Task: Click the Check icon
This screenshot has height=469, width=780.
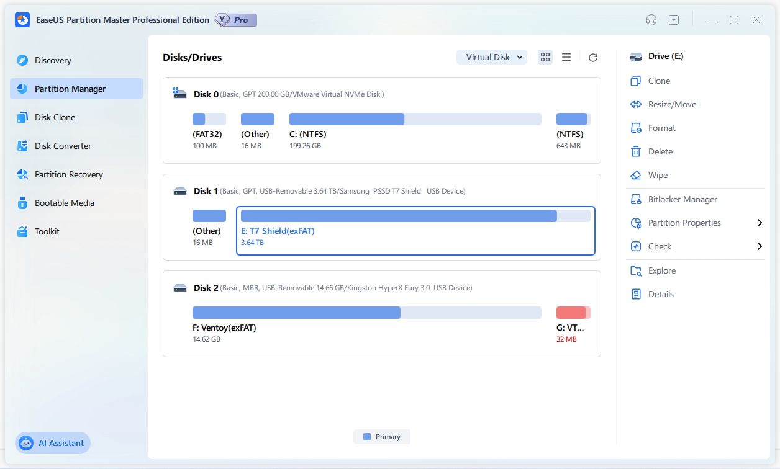Action: (x=635, y=246)
